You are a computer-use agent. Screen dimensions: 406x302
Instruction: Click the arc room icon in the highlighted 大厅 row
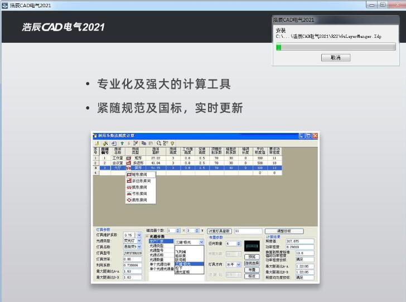click(x=129, y=168)
